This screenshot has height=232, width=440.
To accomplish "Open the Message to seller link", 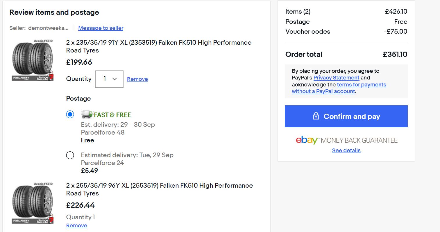I will point(101,28).
